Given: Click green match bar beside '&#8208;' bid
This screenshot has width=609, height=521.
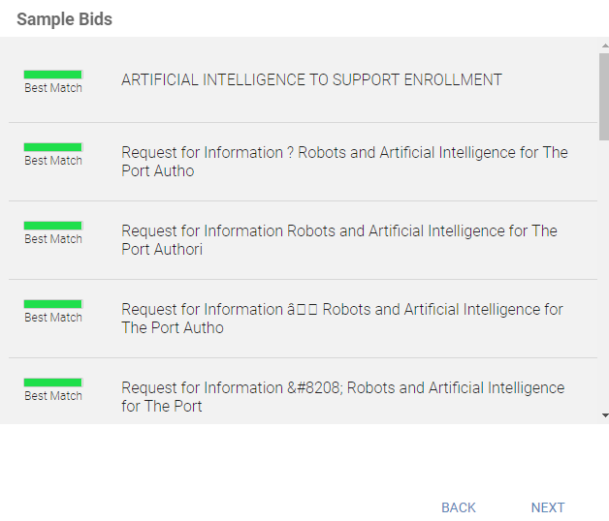Looking at the screenshot, I should [53, 383].
